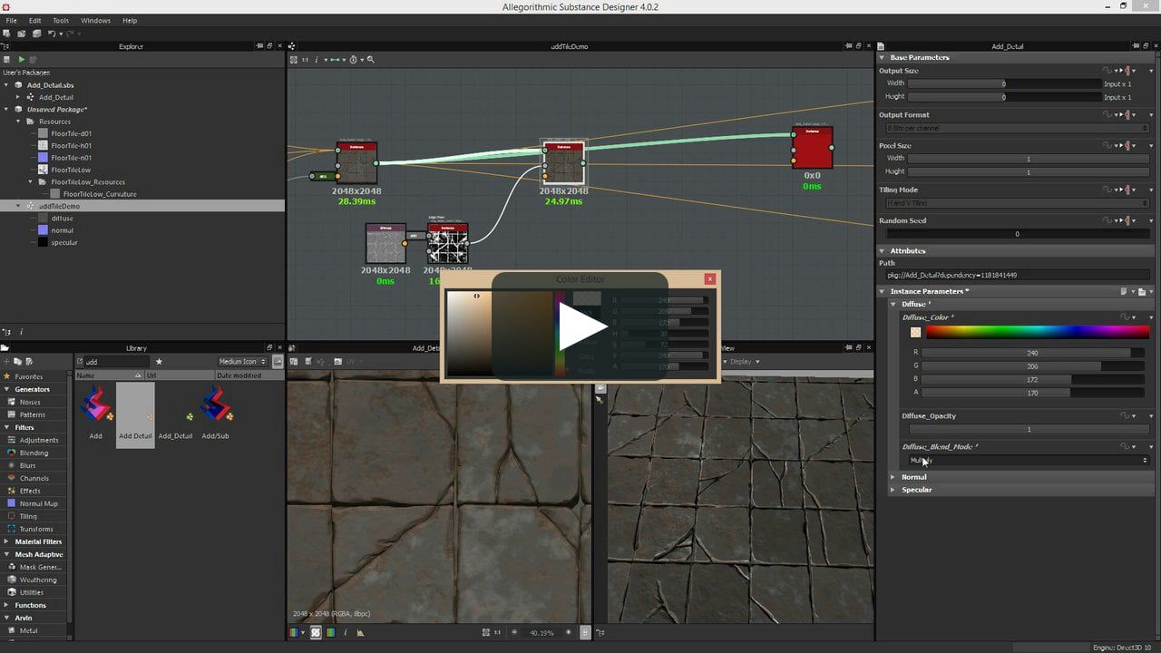
Task: Click the info 'i' icon in graph toolbar
Action: tap(316, 59)
